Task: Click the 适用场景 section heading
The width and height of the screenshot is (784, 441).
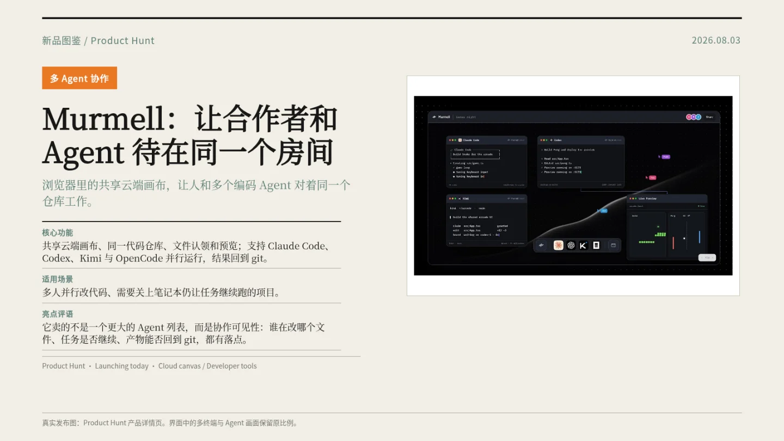Action: [57, 279]
